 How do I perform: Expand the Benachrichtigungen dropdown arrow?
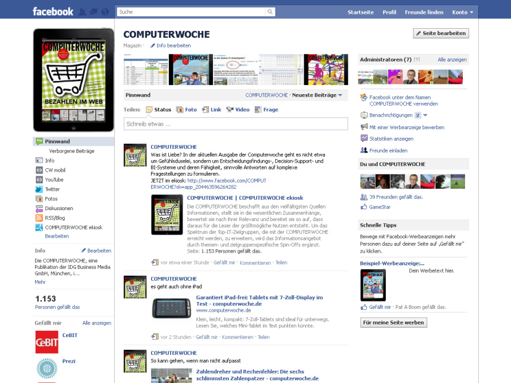pyautogui.click(x=425, y=115)
